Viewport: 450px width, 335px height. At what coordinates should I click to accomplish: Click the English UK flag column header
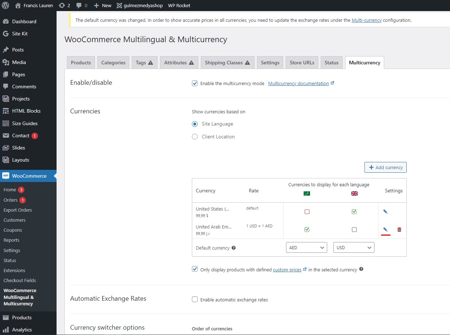[354, 193]
